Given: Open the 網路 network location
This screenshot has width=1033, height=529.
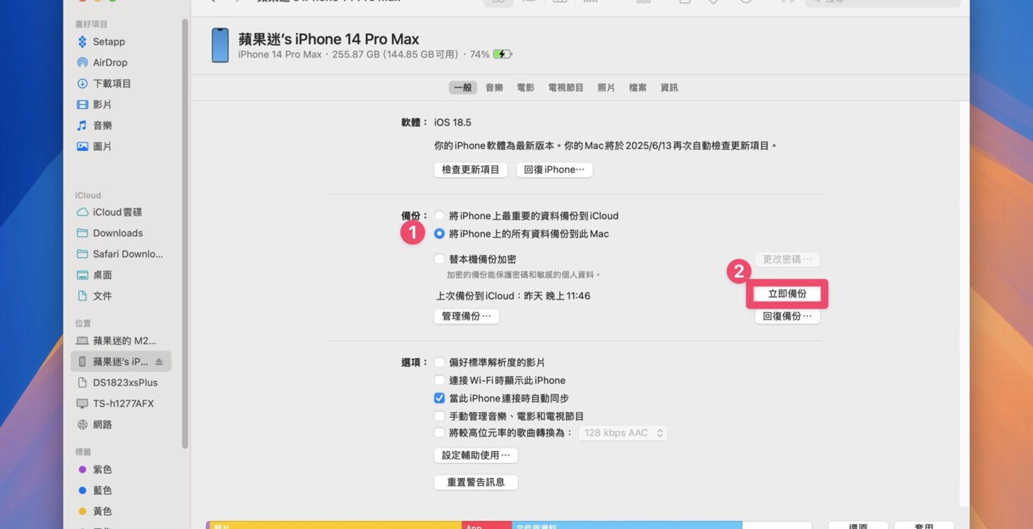Looking at the screenshot, I should point(102,424).
